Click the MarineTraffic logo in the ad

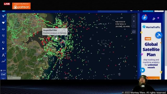(151, 27)
